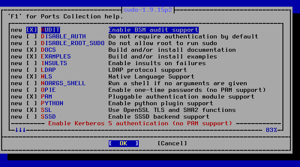300x167 pixels.
Task: Click the sudo-1.9.15p2 dialog title
Action: pos(147,10)
